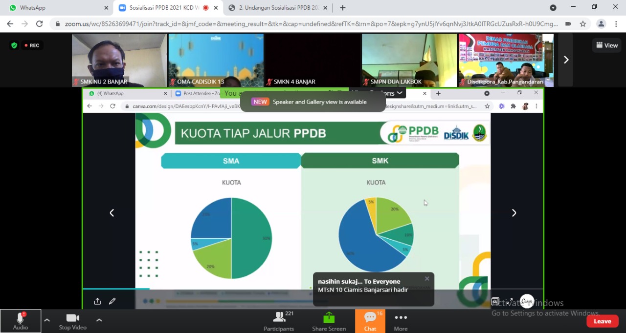The image size is (626, 333).
Task: Click the zoom.us address bar
Action: (x=311, y=24)
